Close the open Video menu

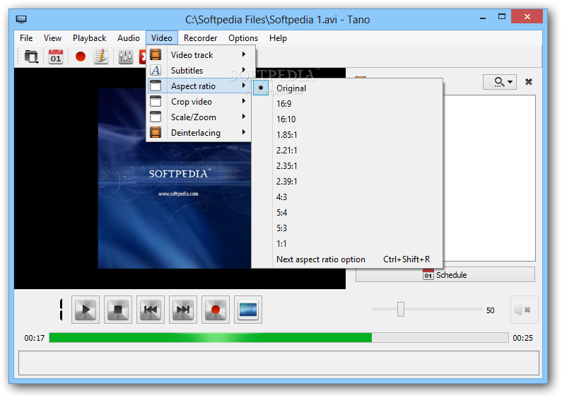(162, 38)
